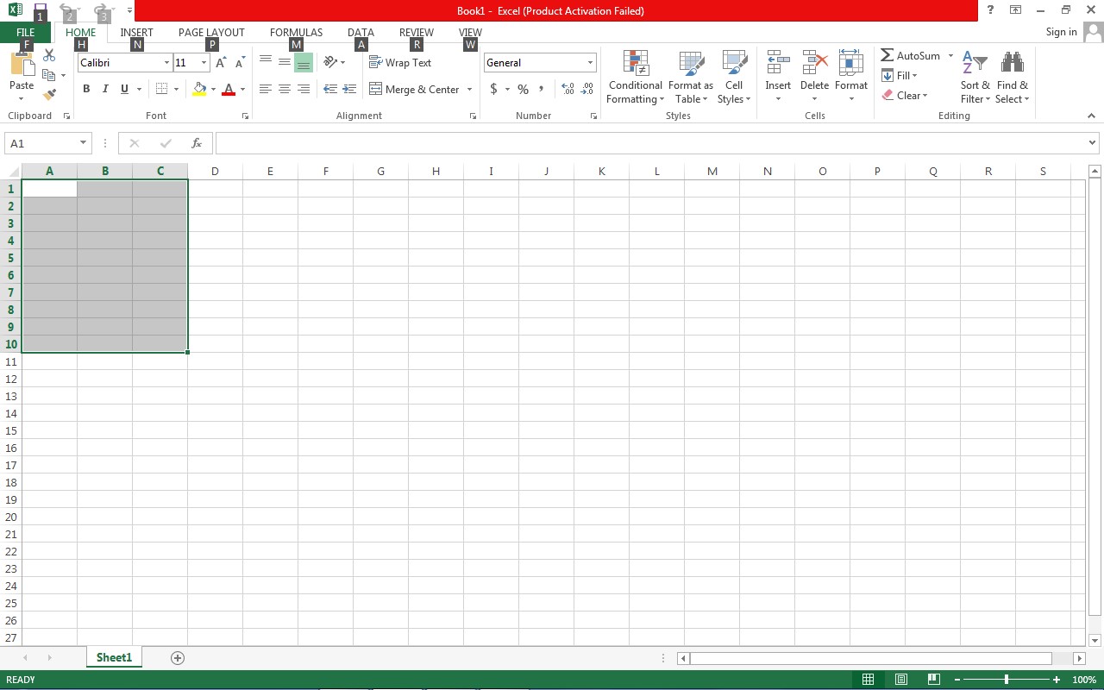Viewport: 1104px width, 690px height.
Task: Open the INSERT ribbon tab
Action: point(136,32)
